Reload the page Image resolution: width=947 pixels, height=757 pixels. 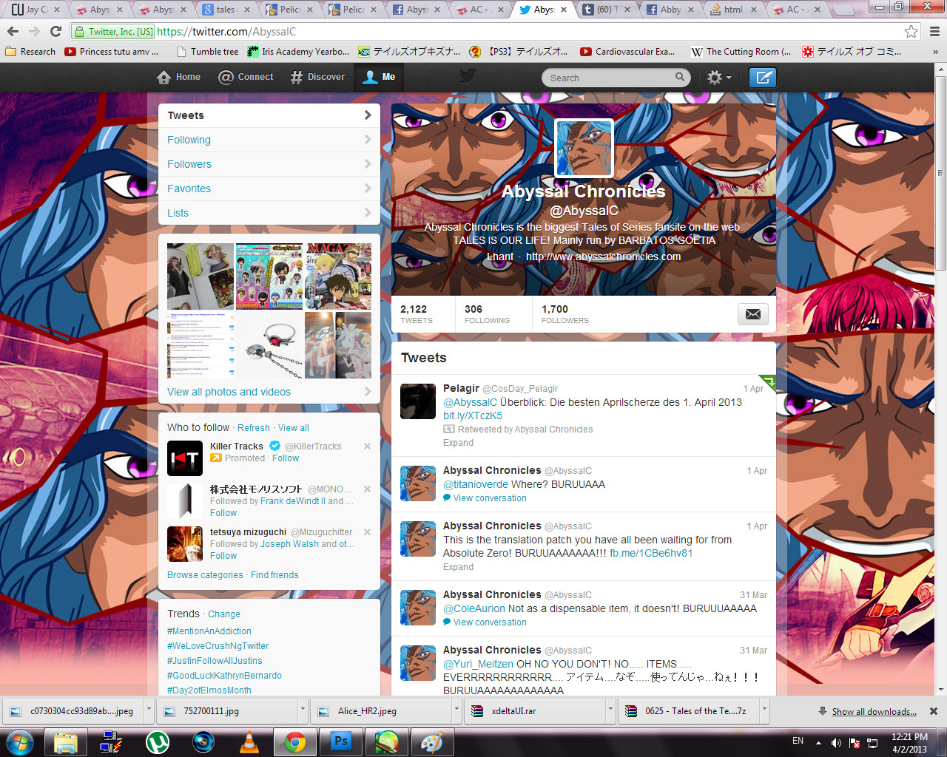[55, 31]
